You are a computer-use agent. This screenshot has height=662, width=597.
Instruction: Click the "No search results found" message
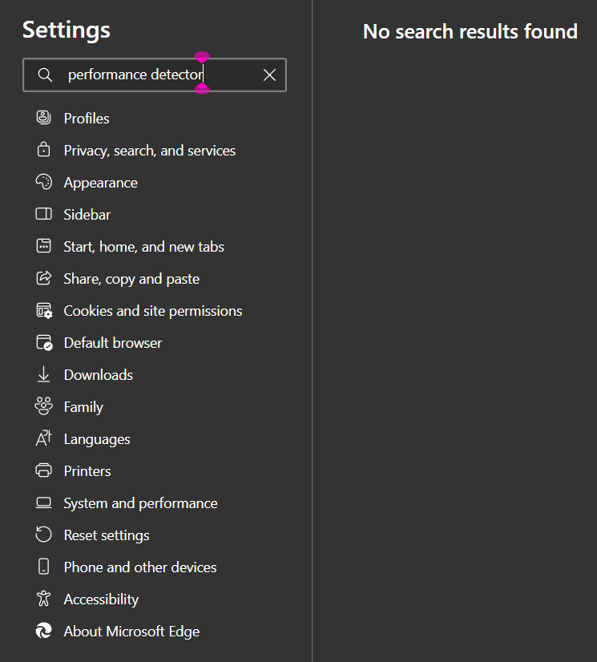(x=470, y=32)
